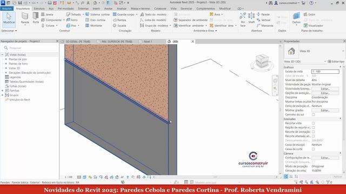Open the Visualizador work plane viewer
346x194 pixels.
coord(314,25)
